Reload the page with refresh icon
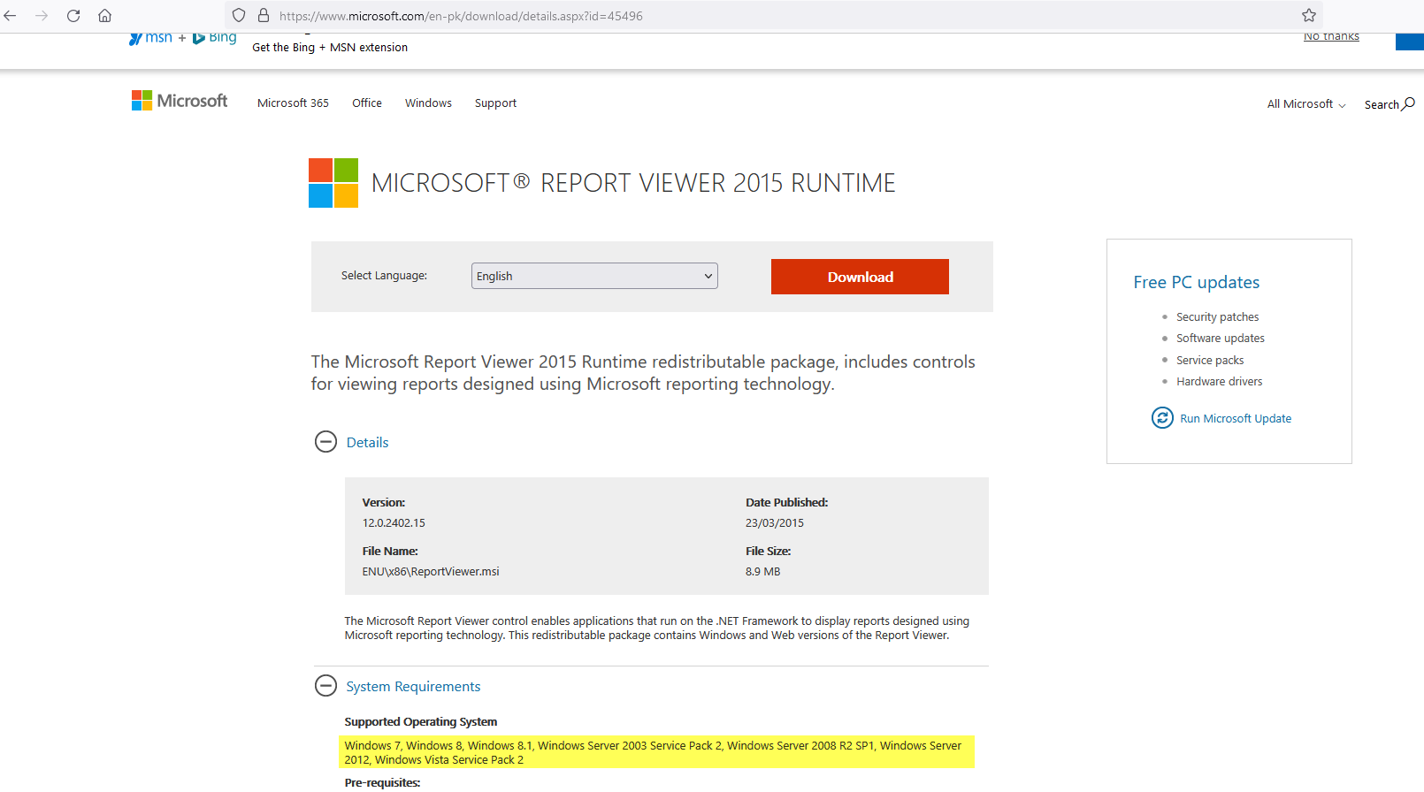Screen dimensions: 1424x792 73,16
